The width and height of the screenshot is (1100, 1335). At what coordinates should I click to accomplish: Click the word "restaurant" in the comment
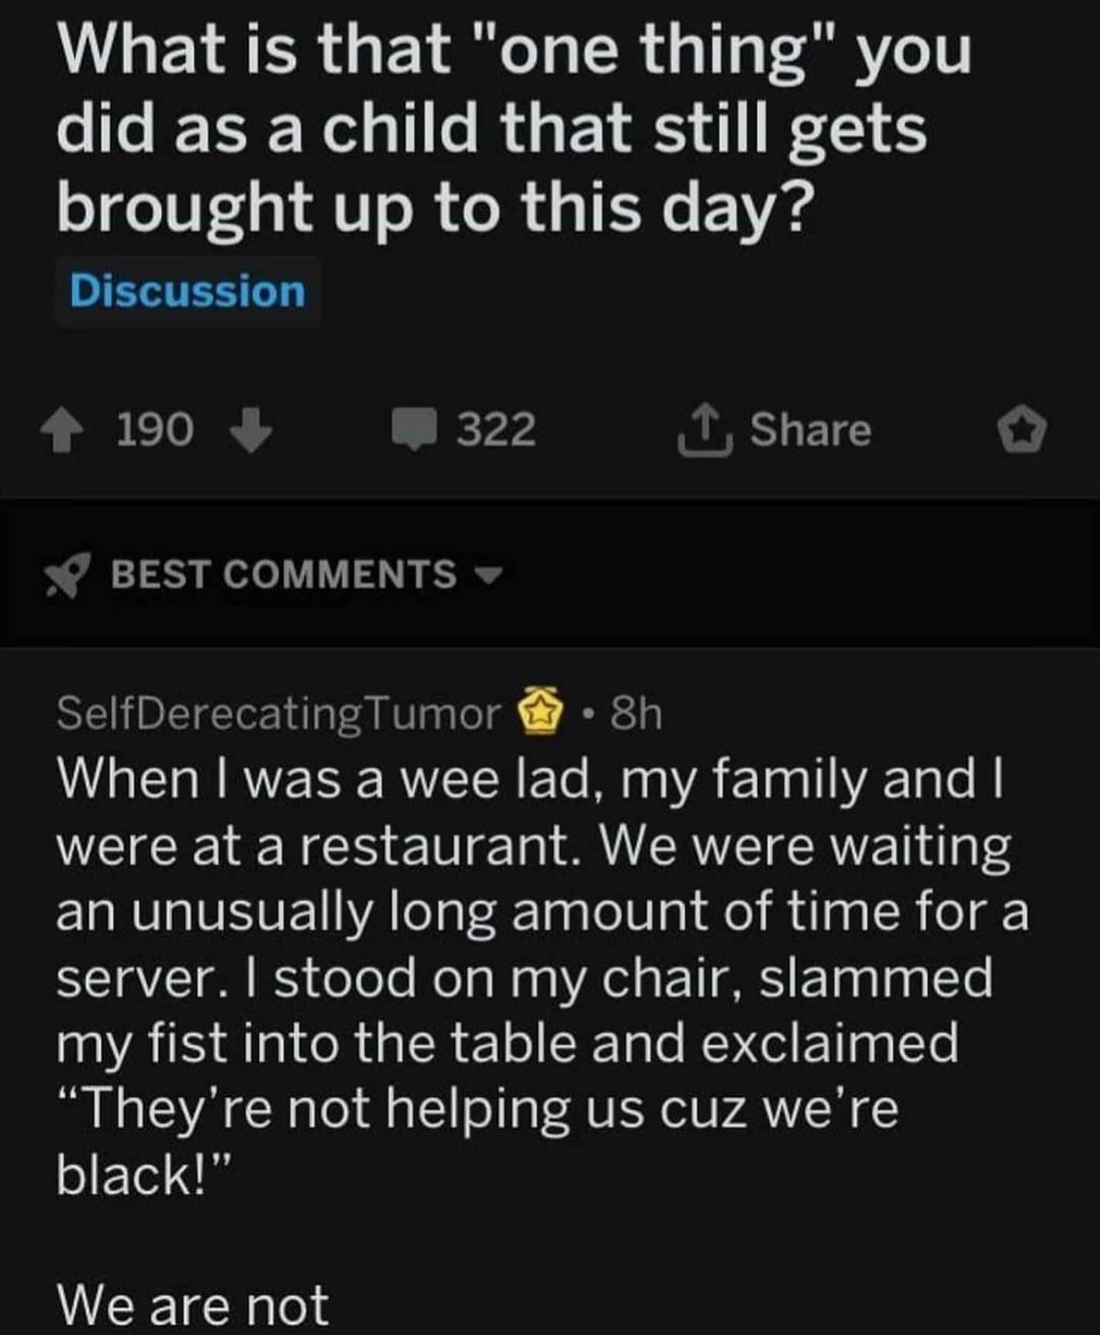(x=433, y=846)
